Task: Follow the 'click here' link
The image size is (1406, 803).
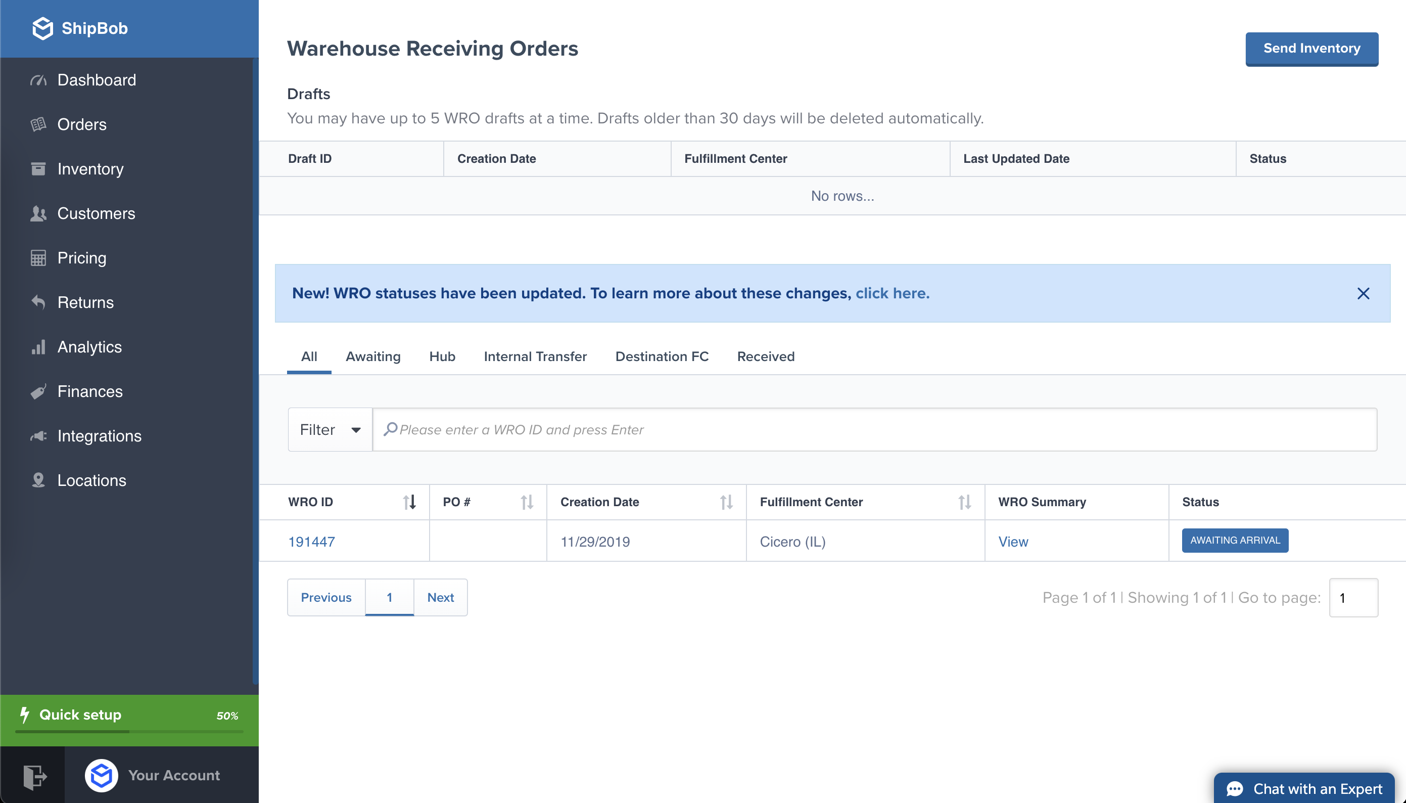Action: pyautogui.click(x=893, y=293)
